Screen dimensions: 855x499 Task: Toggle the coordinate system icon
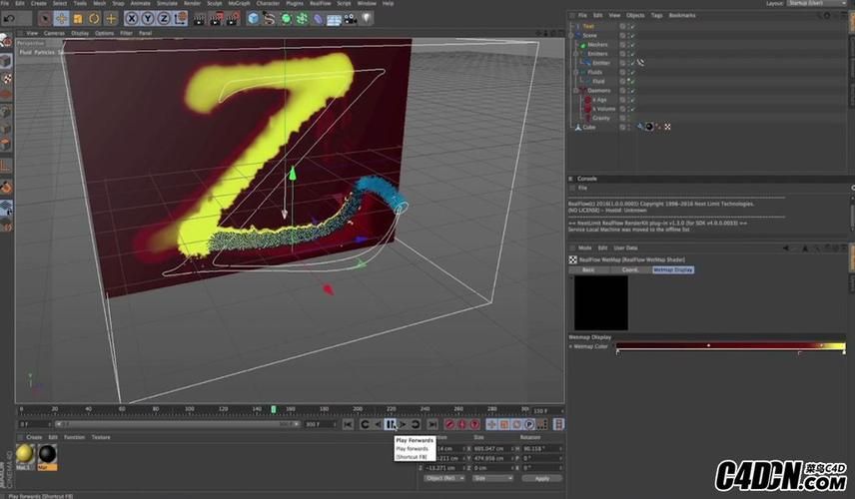[180, 19]
